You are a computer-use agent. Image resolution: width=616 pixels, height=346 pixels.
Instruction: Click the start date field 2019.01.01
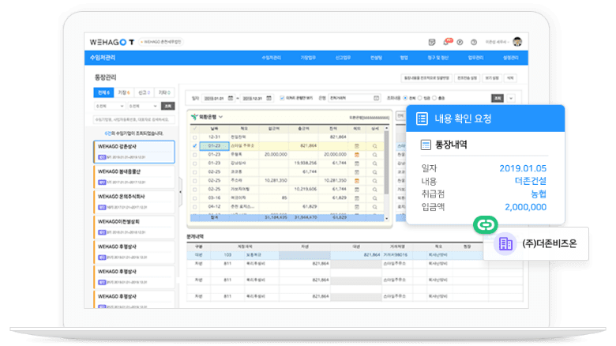[218, 98]
